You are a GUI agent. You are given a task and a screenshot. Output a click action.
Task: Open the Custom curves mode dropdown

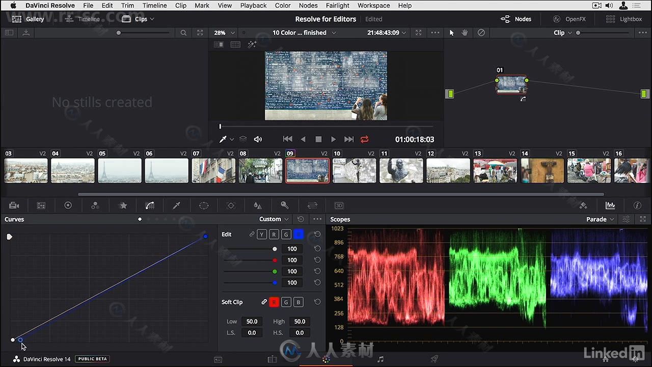274,219
